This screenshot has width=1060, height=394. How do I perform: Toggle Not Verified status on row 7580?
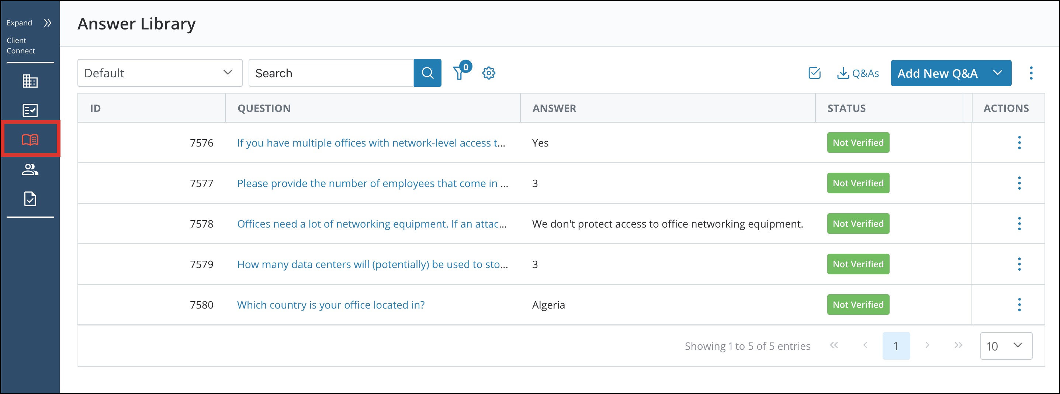pyautogui.click(x=858, y=305)
